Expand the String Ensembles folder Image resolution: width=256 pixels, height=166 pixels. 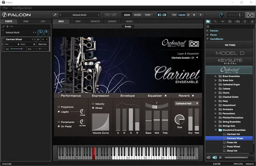(x=215, y=122)
